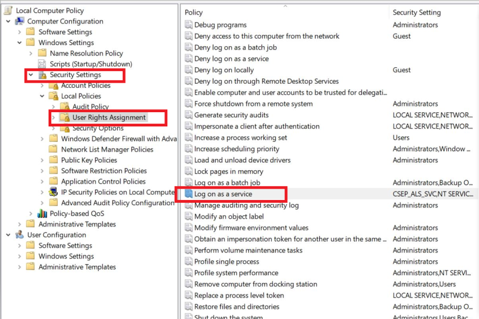Click the Public Key Policies folder icon
Screen dimensions: 479x319
click(x=54, y=160)
